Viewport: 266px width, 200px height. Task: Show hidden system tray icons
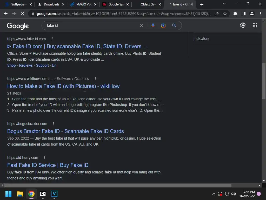coord(214,194)
